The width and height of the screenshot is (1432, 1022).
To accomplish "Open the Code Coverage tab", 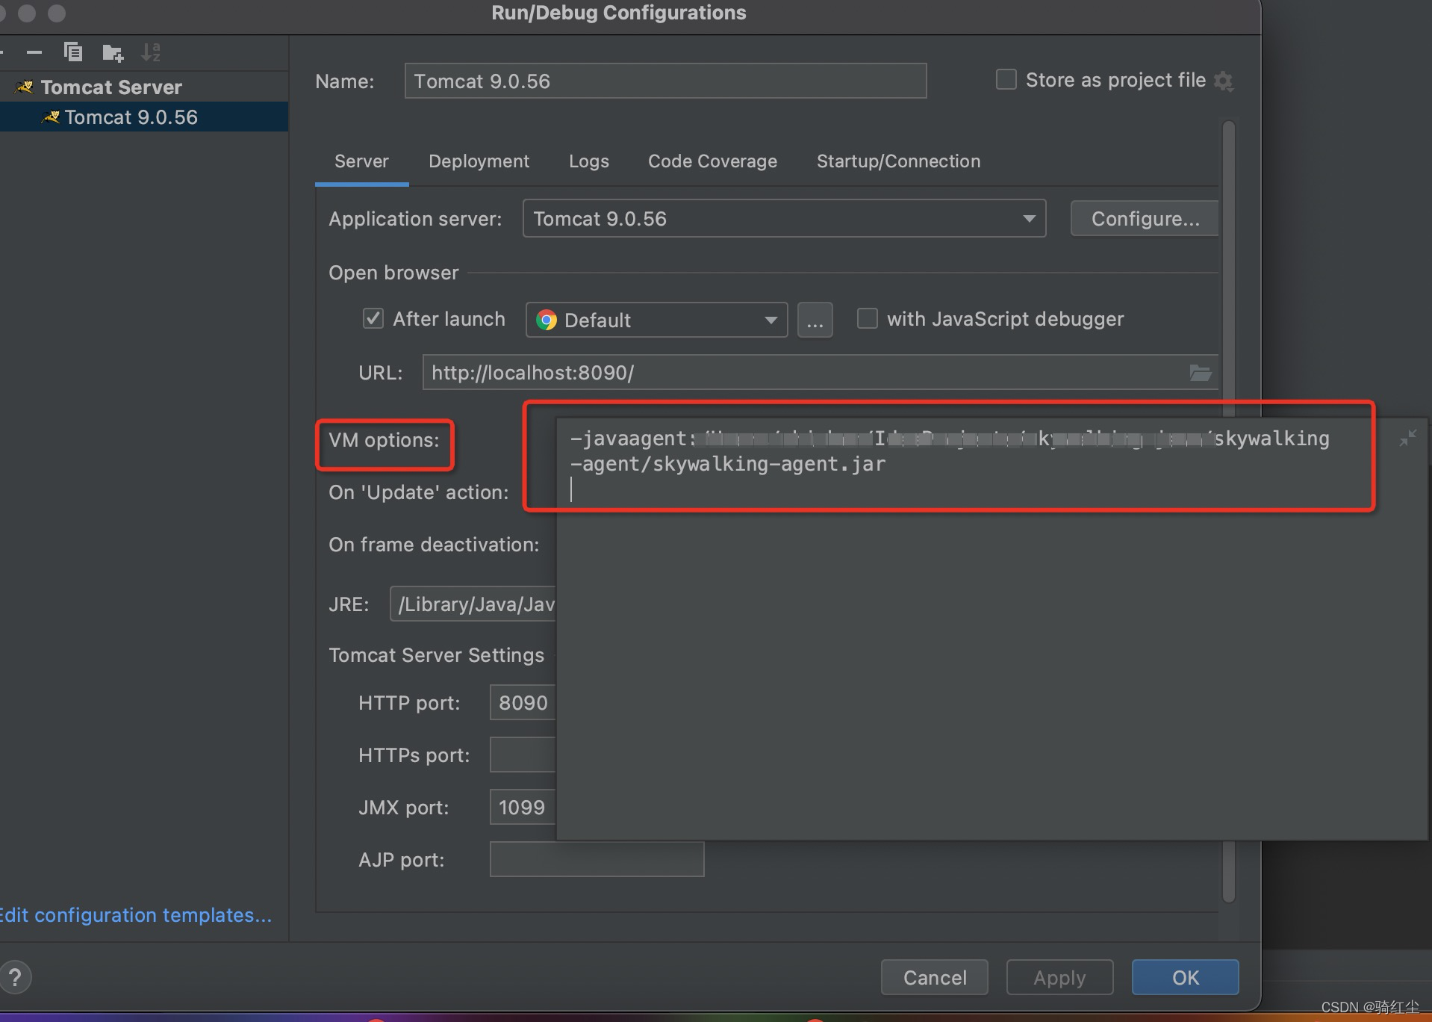I will pyautogui.click(x=712, y=161).
